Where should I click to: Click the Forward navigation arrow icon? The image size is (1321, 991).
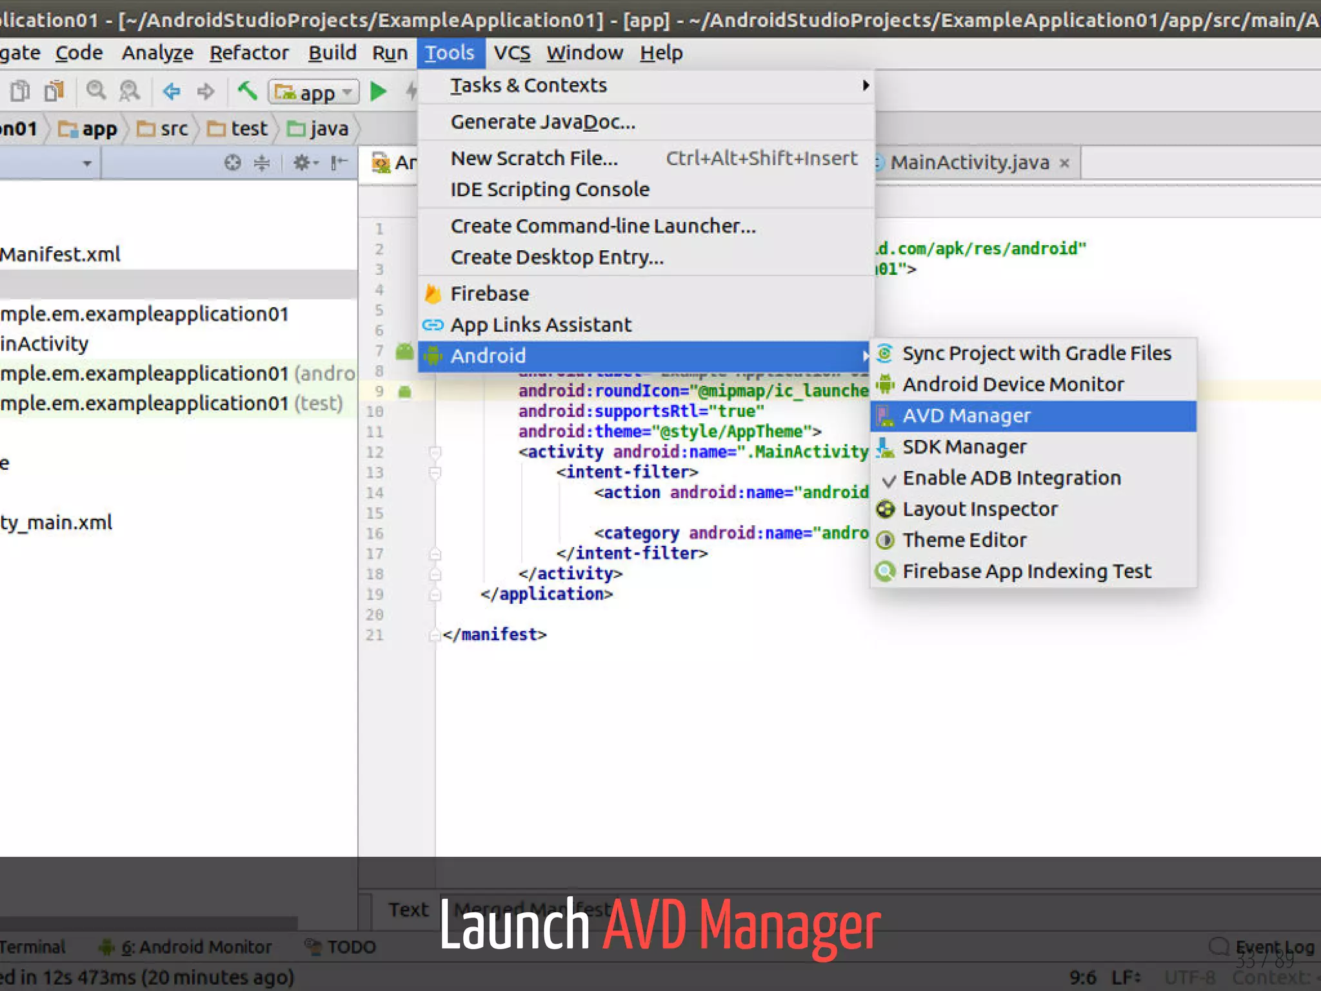coord(206,92)
